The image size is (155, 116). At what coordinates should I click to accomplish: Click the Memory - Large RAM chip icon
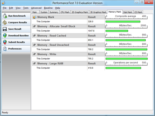pos(34,63)
